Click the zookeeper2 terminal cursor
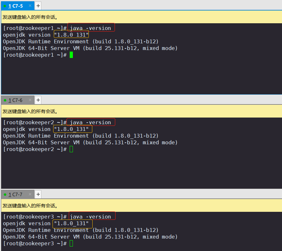Image resolution: width=282 pixels, height=251 pixels. point(71,149)
